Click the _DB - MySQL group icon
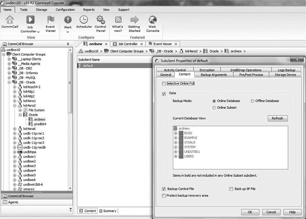 (x=14, y=77)
